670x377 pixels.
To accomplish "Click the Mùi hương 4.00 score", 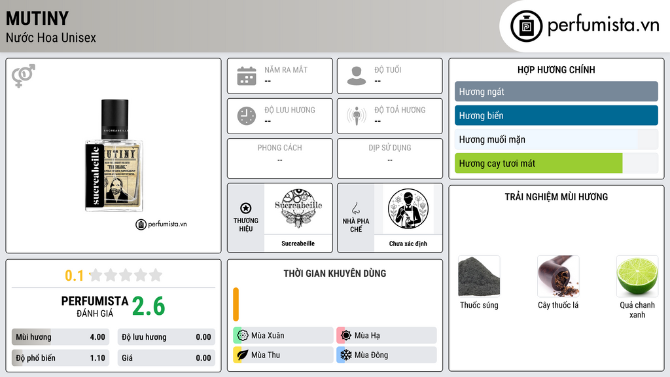I will tap(61, 337).
